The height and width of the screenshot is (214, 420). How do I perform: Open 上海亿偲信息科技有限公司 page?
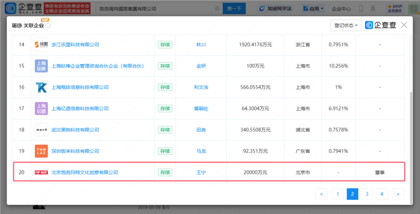(x=80, y=108)
